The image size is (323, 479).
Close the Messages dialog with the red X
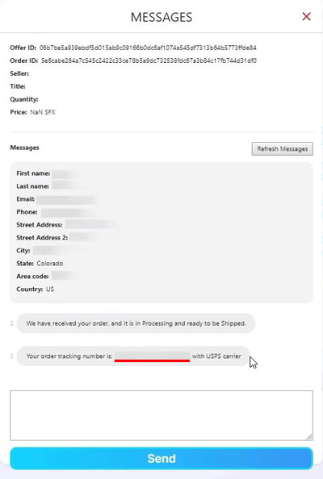tap(307, 16)
